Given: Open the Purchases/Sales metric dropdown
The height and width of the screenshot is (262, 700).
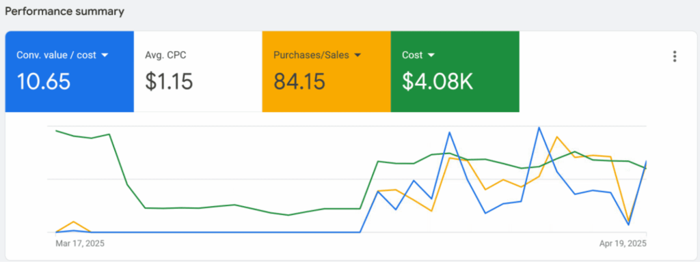Looking at the screenshot, I should pos(357,55).
